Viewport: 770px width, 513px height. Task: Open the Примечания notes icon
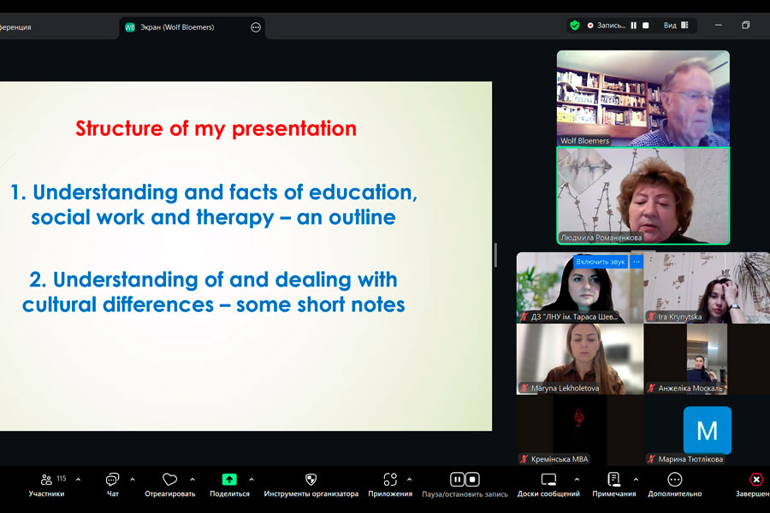pyautogui.click(x=613, y=481)
